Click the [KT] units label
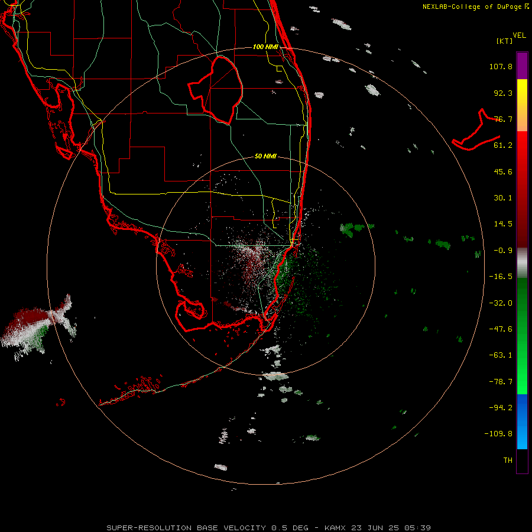 [x=505, y=41]
